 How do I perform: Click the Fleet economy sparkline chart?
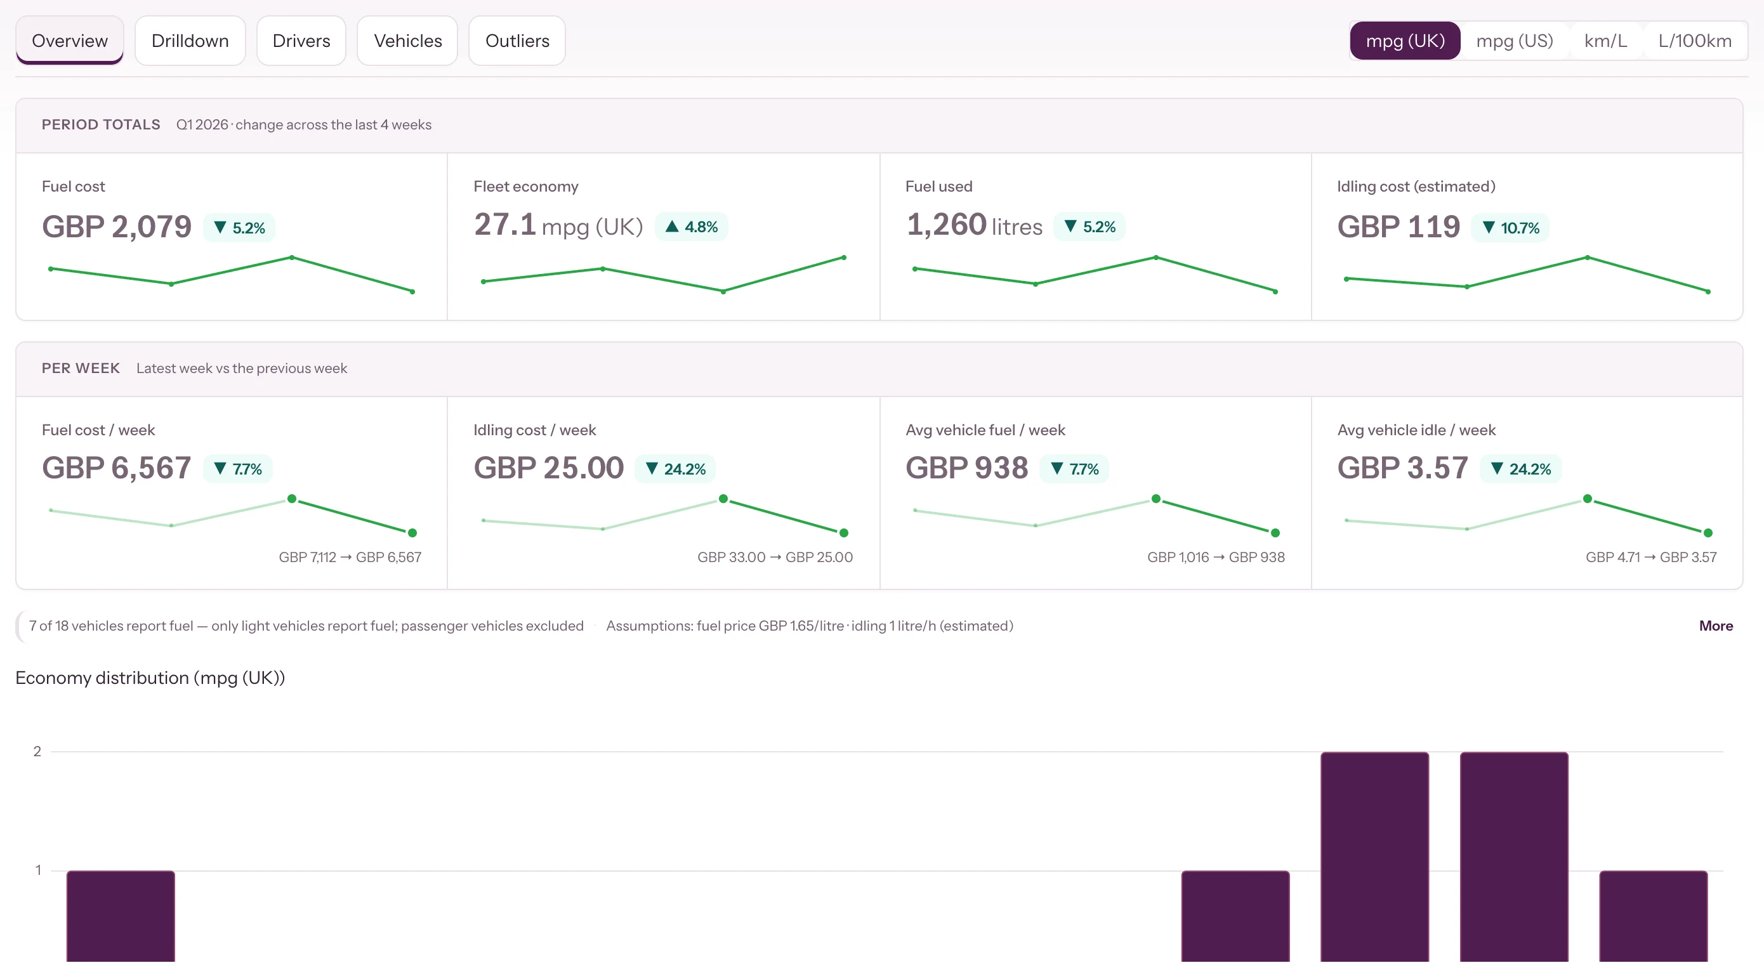[x=663, y=275]
